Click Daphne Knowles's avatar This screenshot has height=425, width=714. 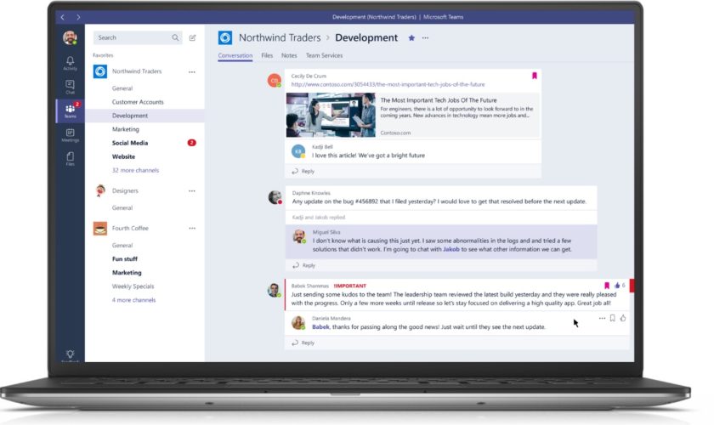click(275, 197)
